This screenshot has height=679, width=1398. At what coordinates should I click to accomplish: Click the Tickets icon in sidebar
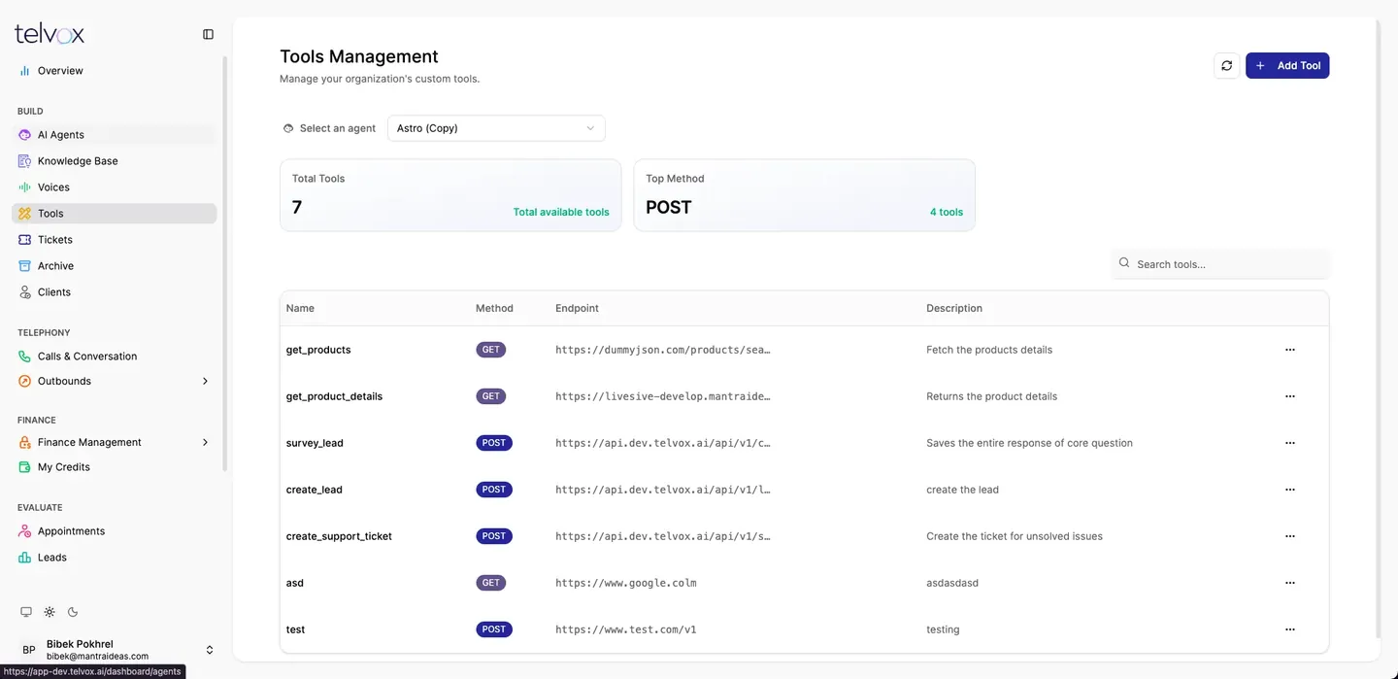25,240
